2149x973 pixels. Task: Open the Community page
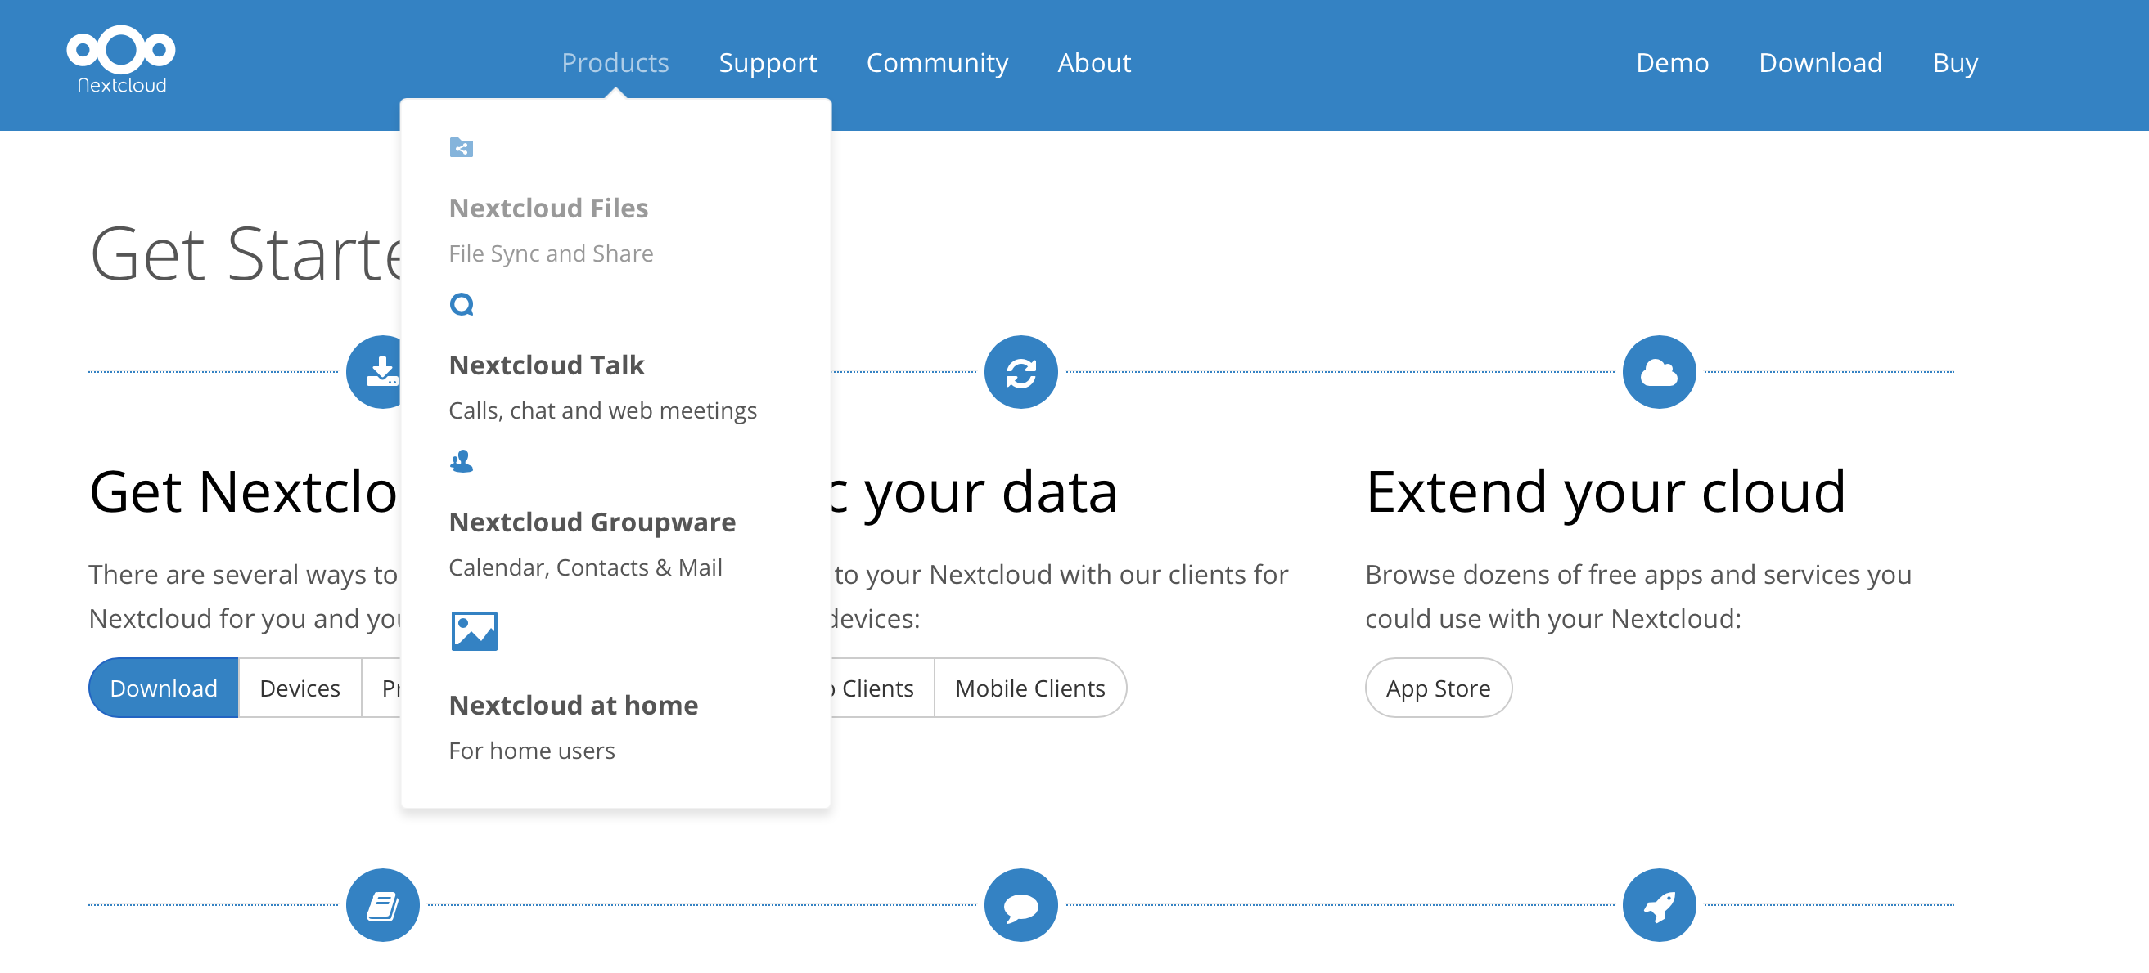pyautogui.click(x=937, y=61)
